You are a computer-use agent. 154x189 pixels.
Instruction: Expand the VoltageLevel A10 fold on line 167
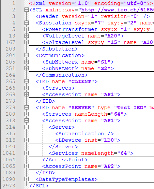26,42
